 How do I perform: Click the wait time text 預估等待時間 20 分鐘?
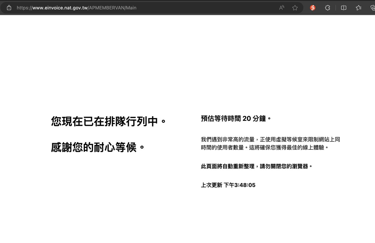pos(235,118)
